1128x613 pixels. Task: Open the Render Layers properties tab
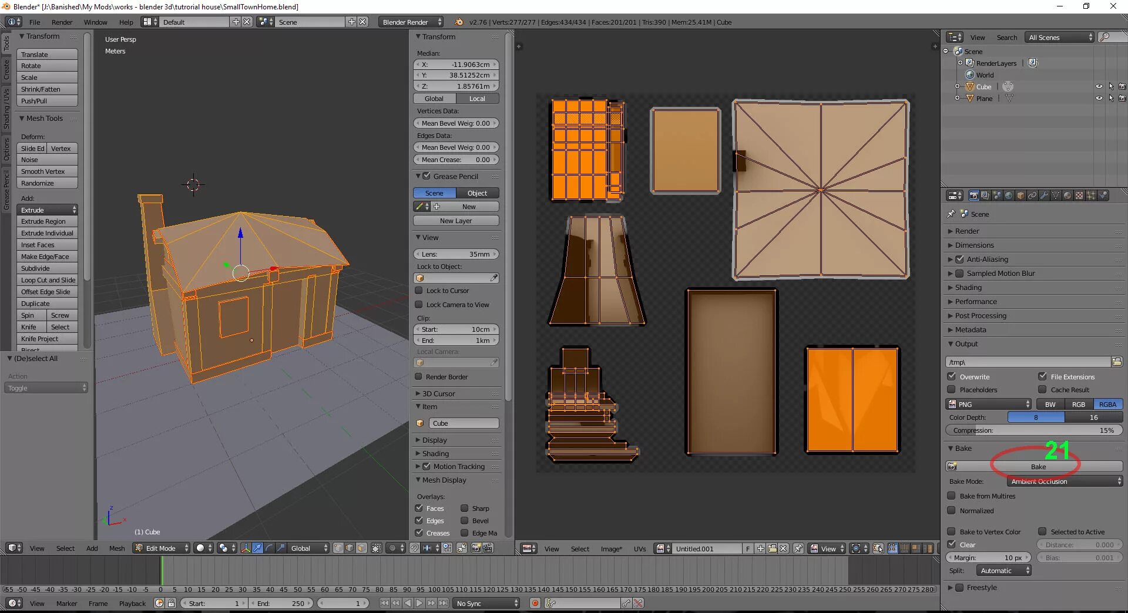coord(985,196)
